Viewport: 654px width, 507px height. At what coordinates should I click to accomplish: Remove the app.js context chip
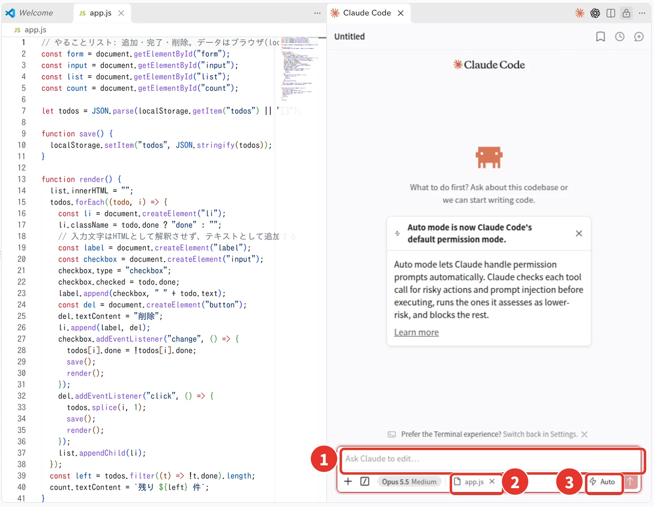(x=492, y=481)
